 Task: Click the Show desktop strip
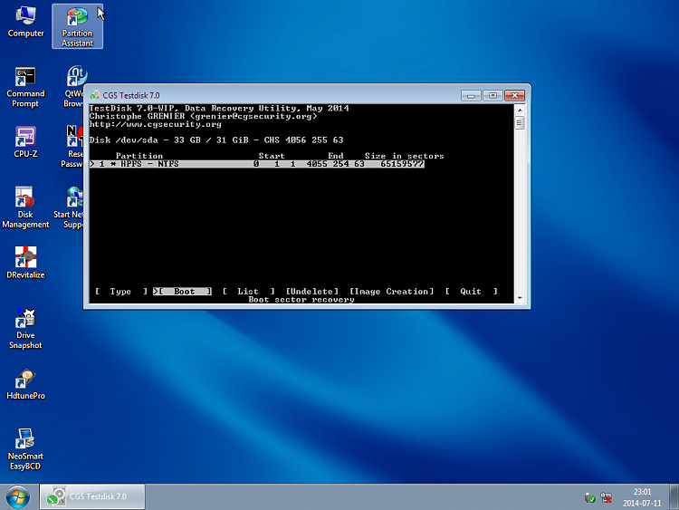coord(674,496)
